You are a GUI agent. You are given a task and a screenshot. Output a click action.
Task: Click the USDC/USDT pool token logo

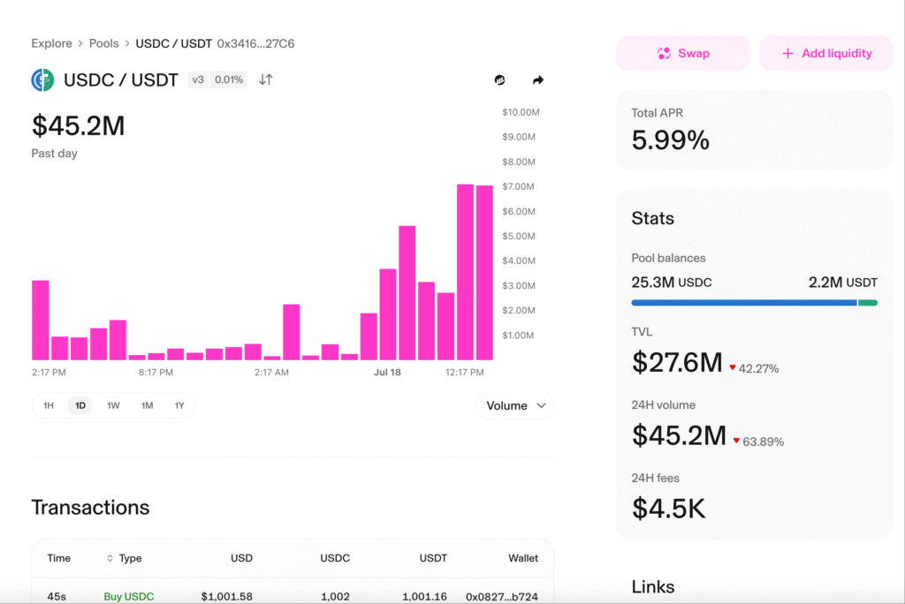42,79
